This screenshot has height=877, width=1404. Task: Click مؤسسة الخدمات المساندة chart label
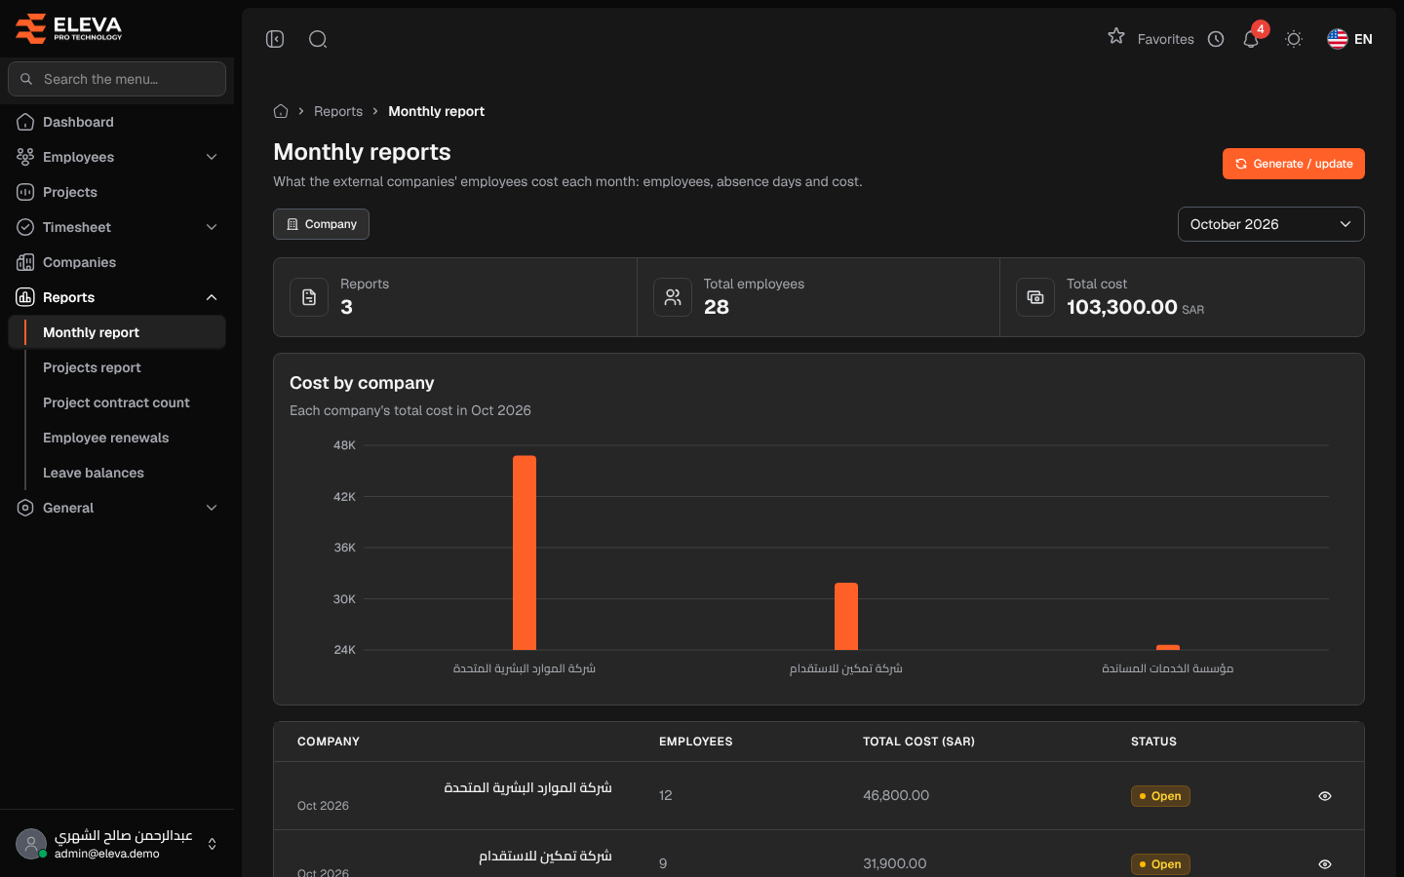[1168, 668]
